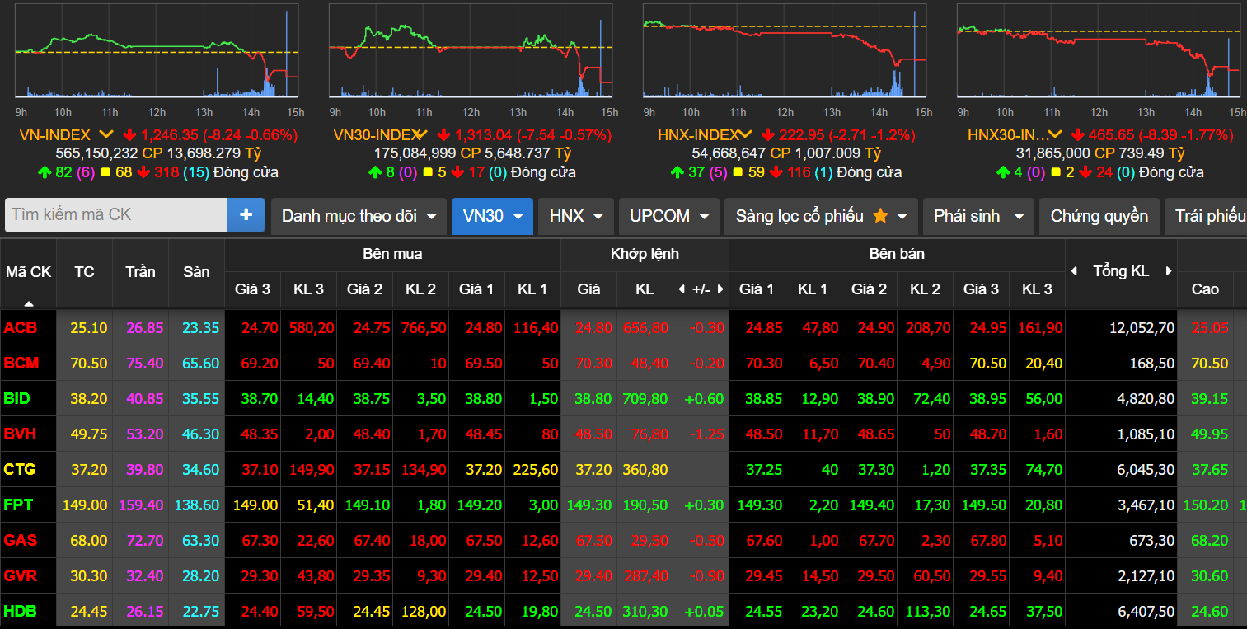The image size is (1247, 629).
Task: Select the HDB stock symbol
Action: coord(21,612)
